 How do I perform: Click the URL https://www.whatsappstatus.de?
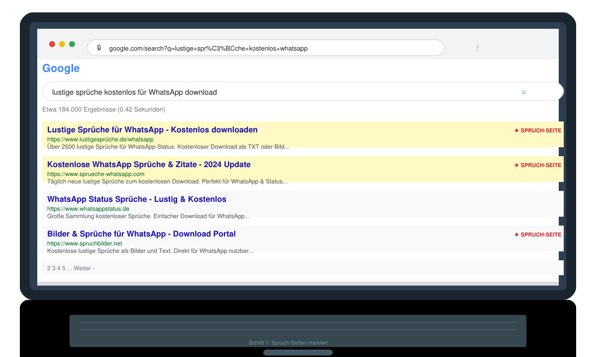(88, 209)
